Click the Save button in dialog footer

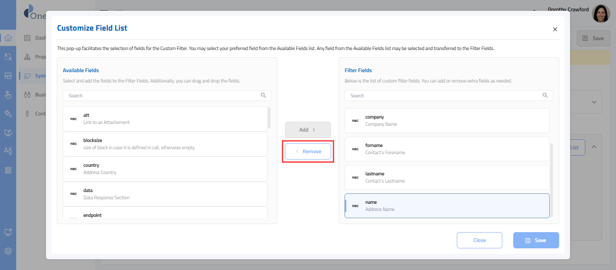click(536, 240)
